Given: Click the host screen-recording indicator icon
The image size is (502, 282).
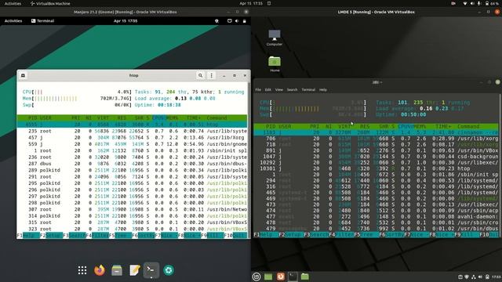Looking at the screenshot, I should [x=453, y=3].
